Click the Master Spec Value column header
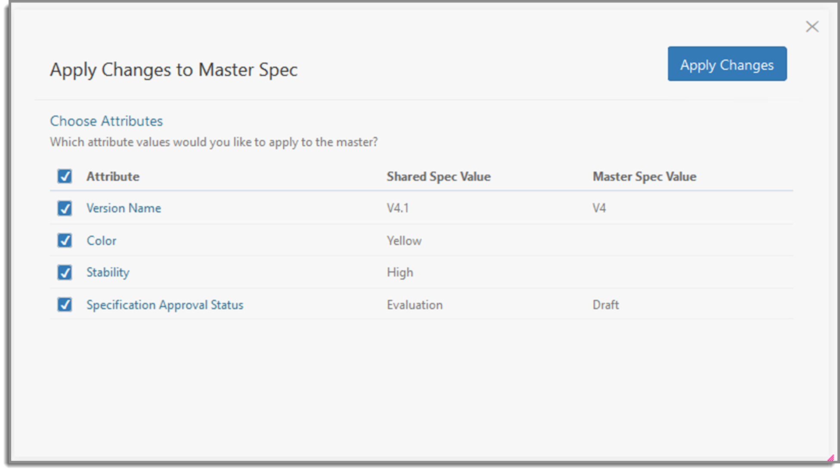The width and height of the screenshot is (840, 472). coord(644,176)
